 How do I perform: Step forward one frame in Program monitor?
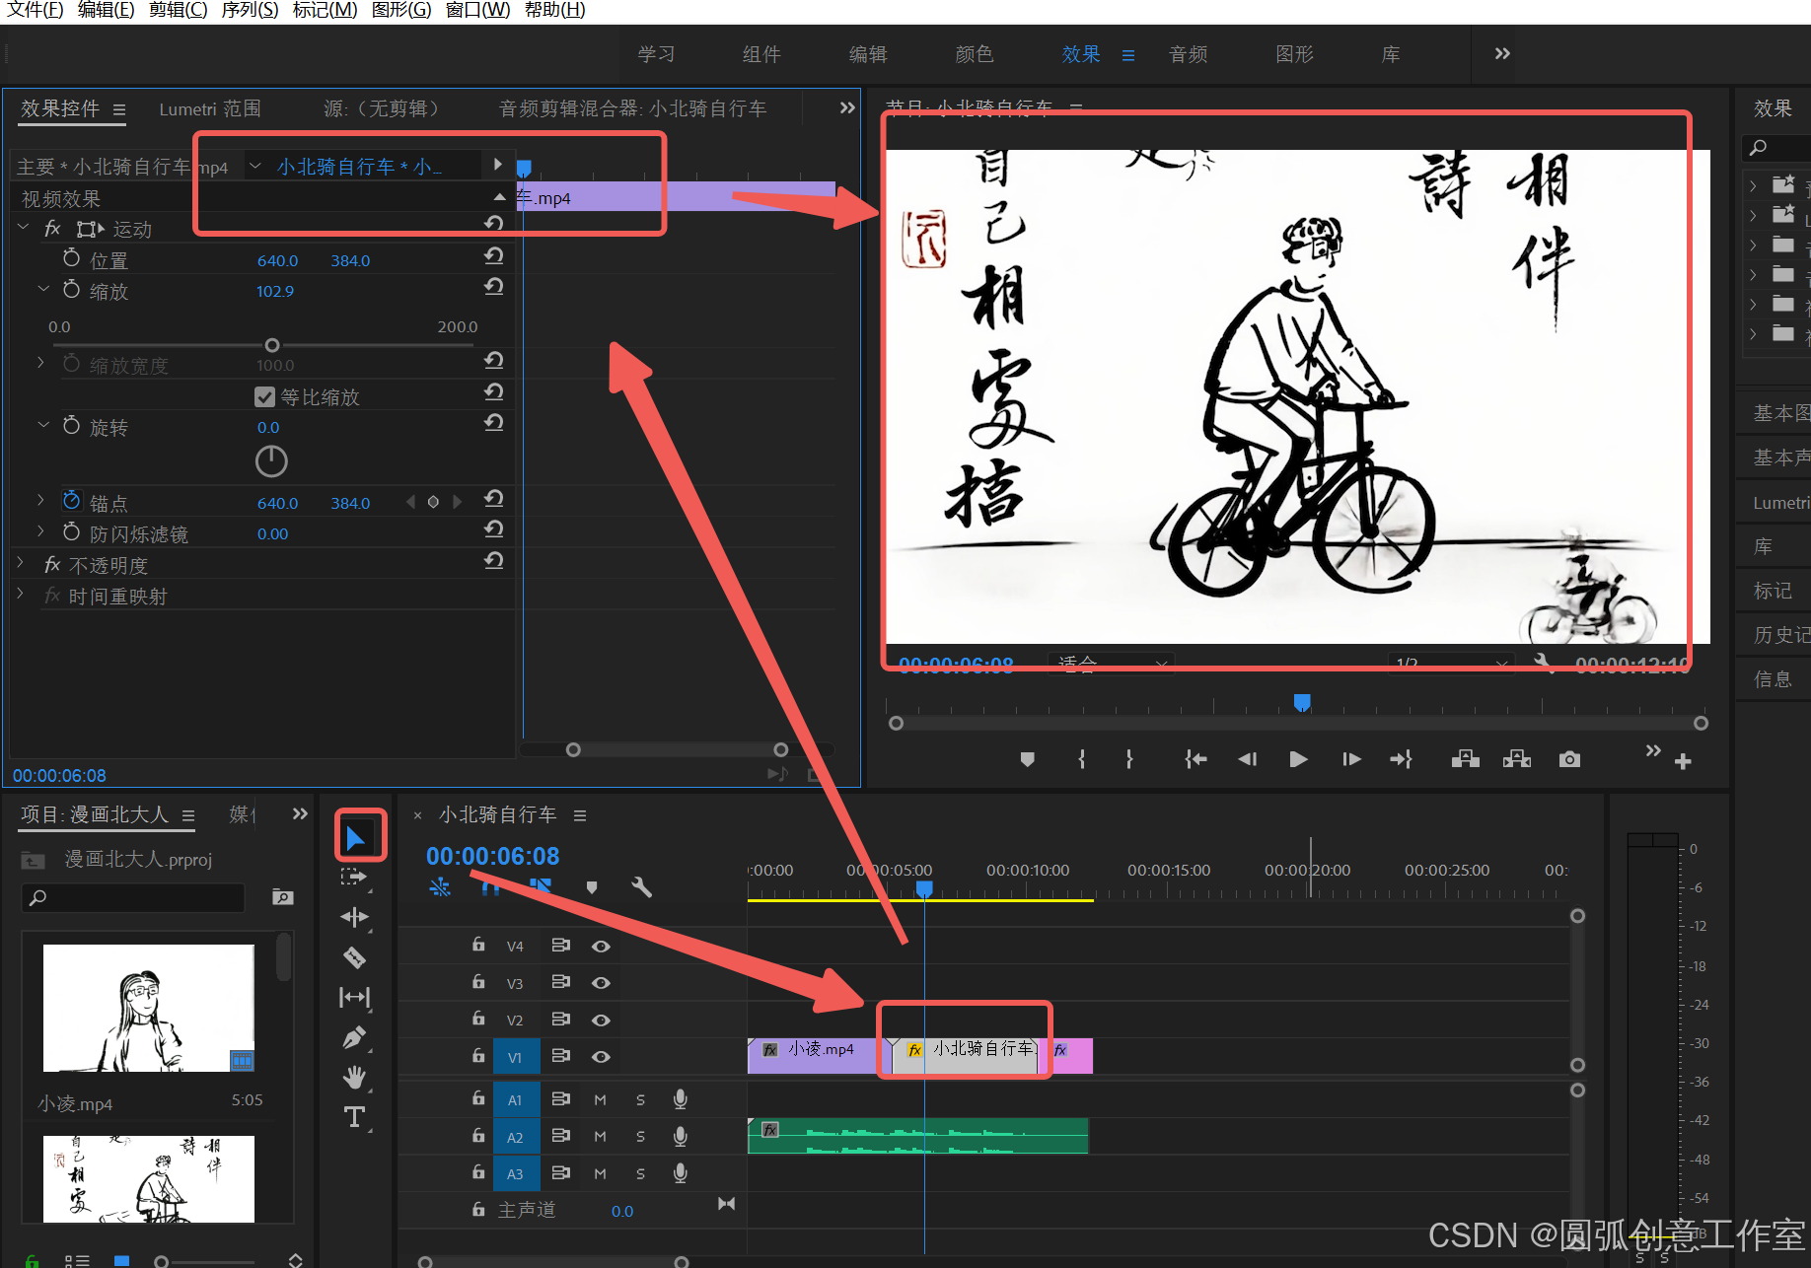1351,759
